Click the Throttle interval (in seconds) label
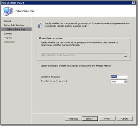The height and width of the screenshot is (126, 138). 54,81
